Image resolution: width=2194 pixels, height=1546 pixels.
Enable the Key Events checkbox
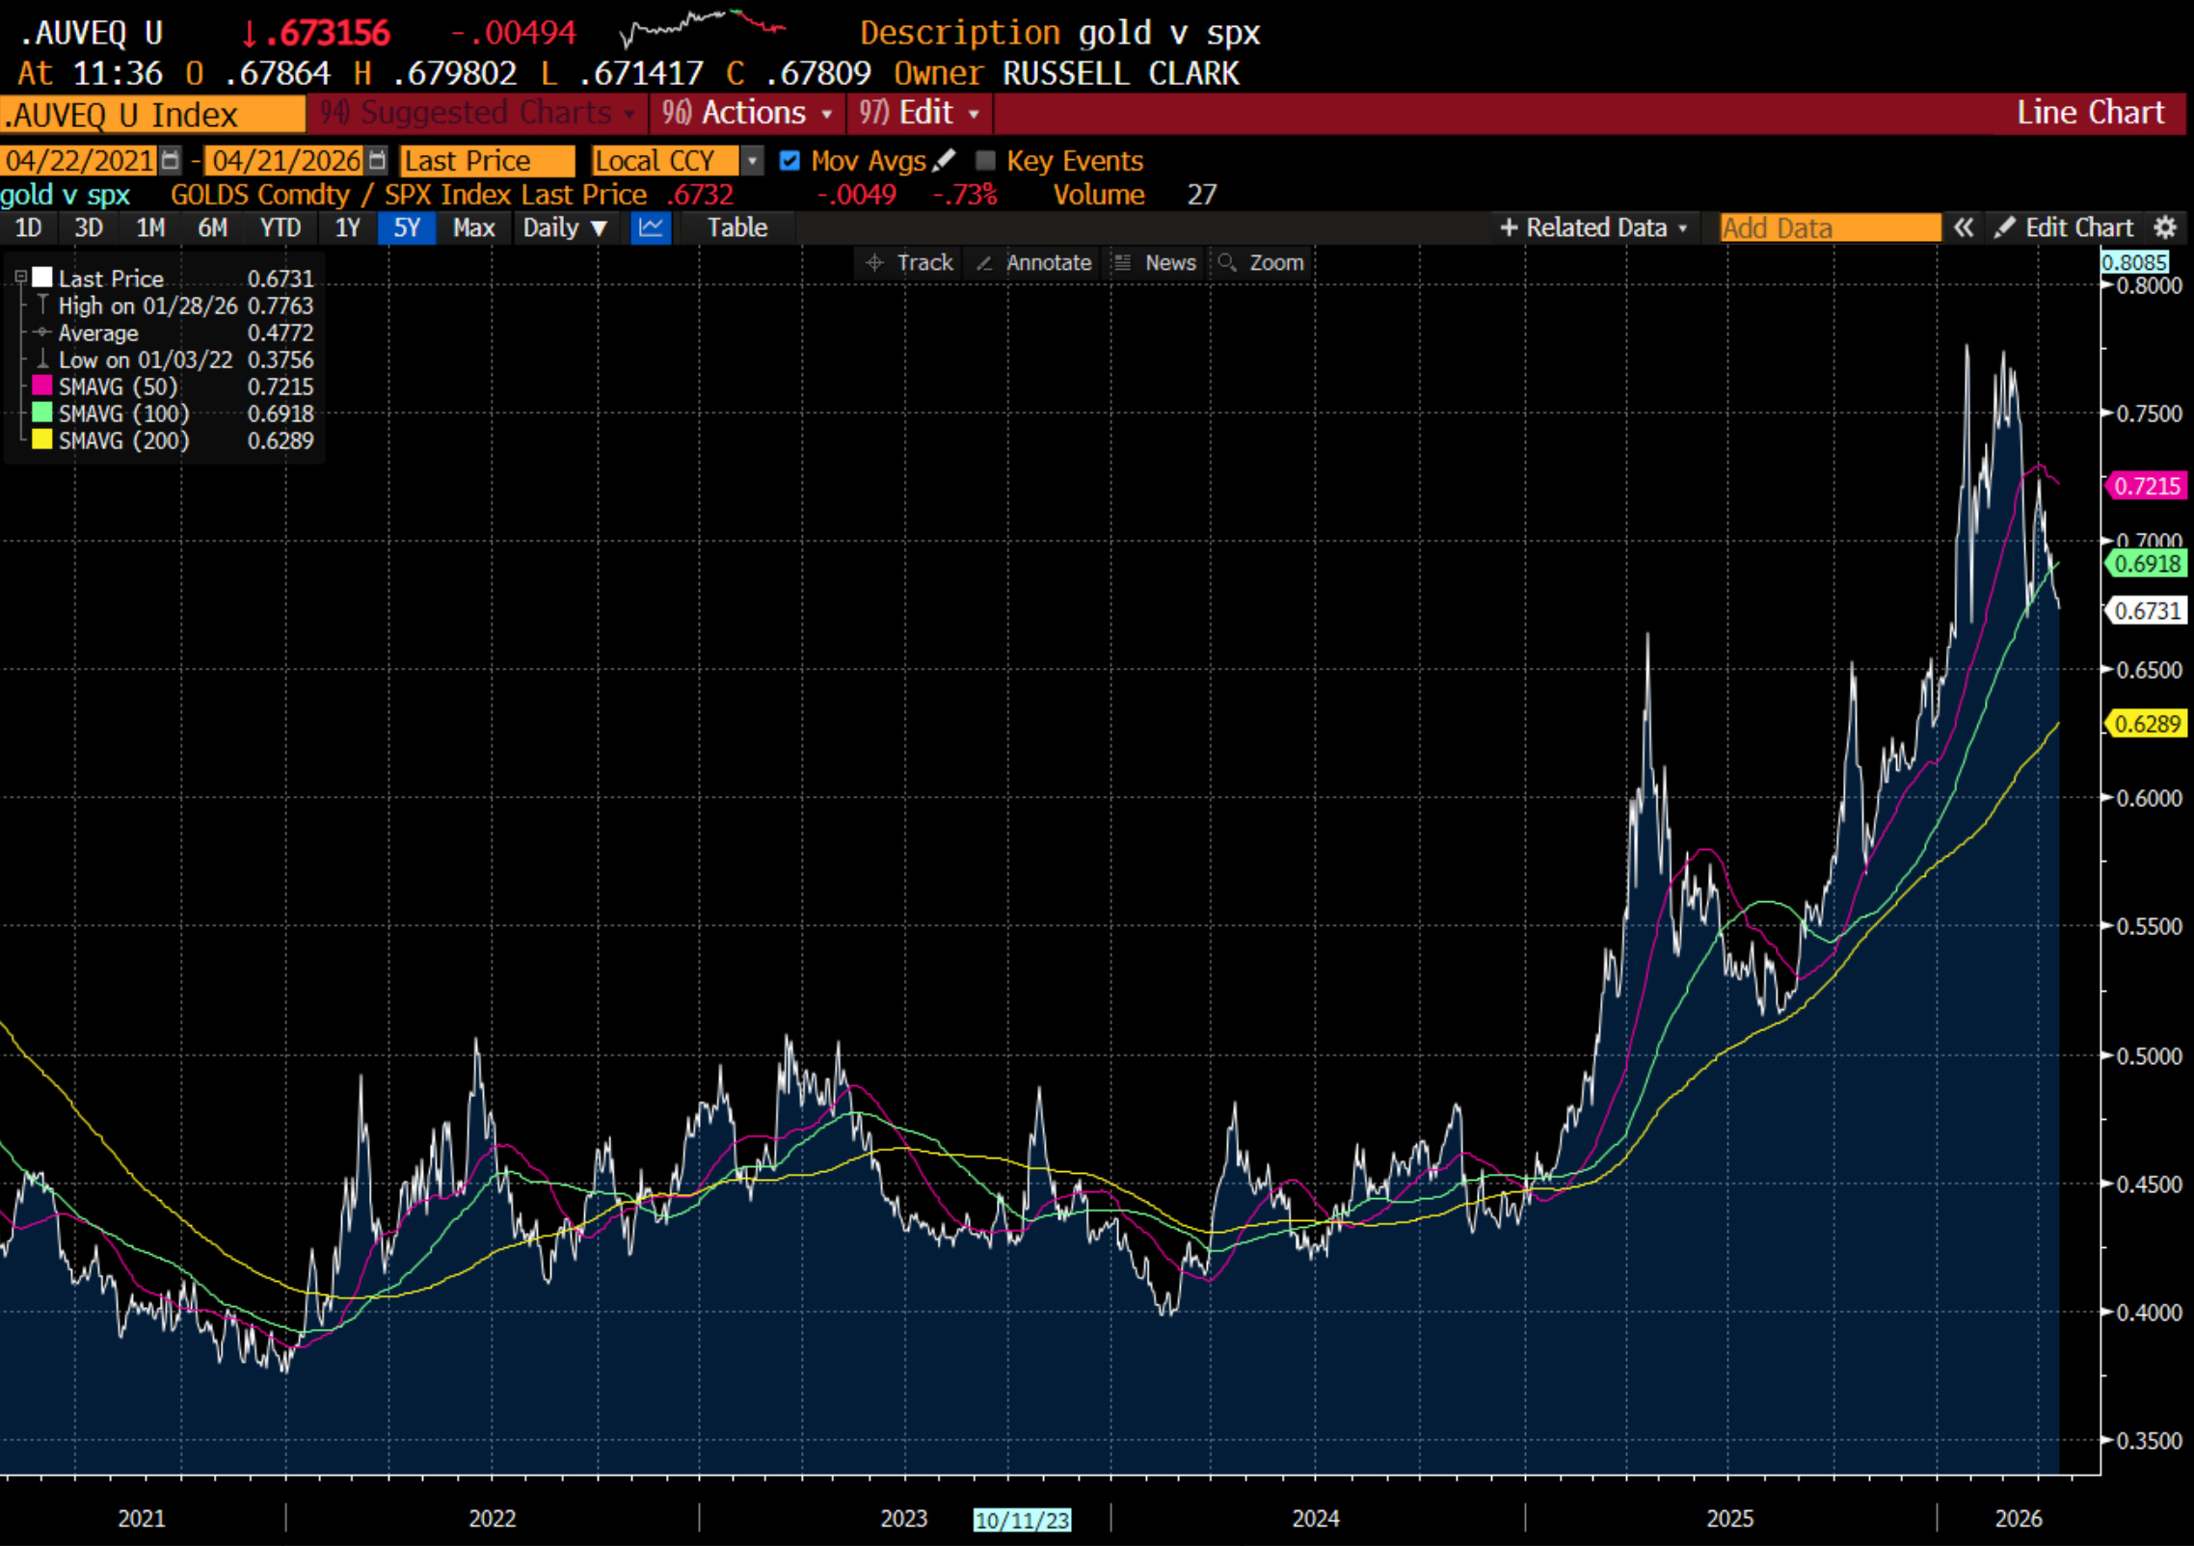click(985, 160)
